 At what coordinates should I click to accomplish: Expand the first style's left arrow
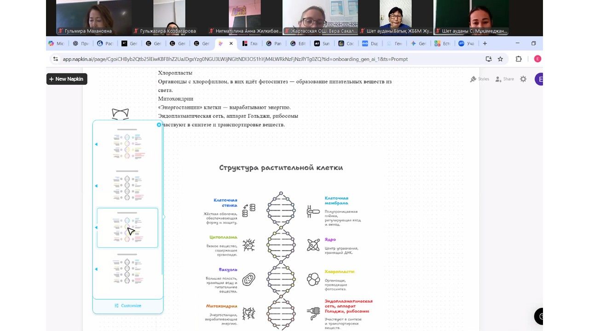tap(96, 144)
